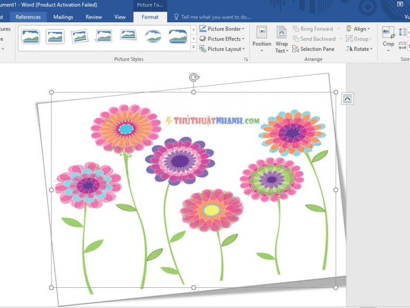Open the References tab
This screenshot has width=410, height=308.
[x=28, y=17]
